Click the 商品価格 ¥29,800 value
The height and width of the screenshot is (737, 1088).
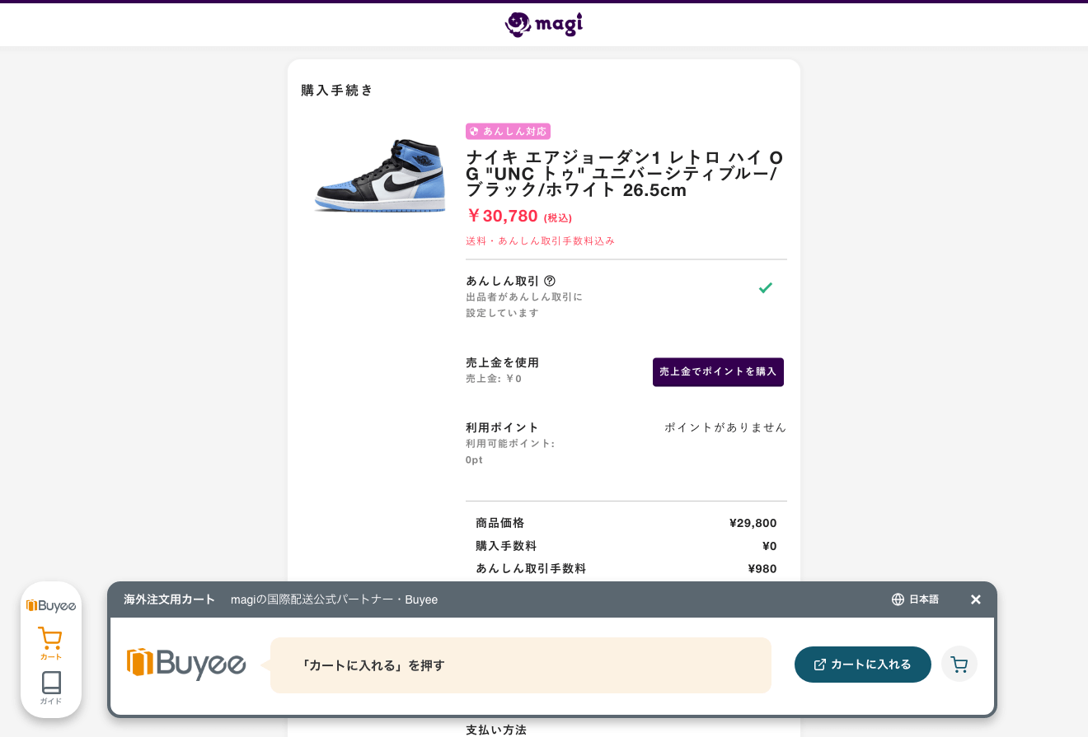(753, 523)
